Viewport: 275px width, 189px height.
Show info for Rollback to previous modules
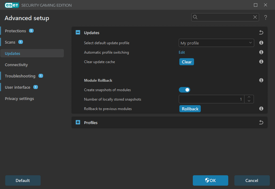tap(261, 109)
